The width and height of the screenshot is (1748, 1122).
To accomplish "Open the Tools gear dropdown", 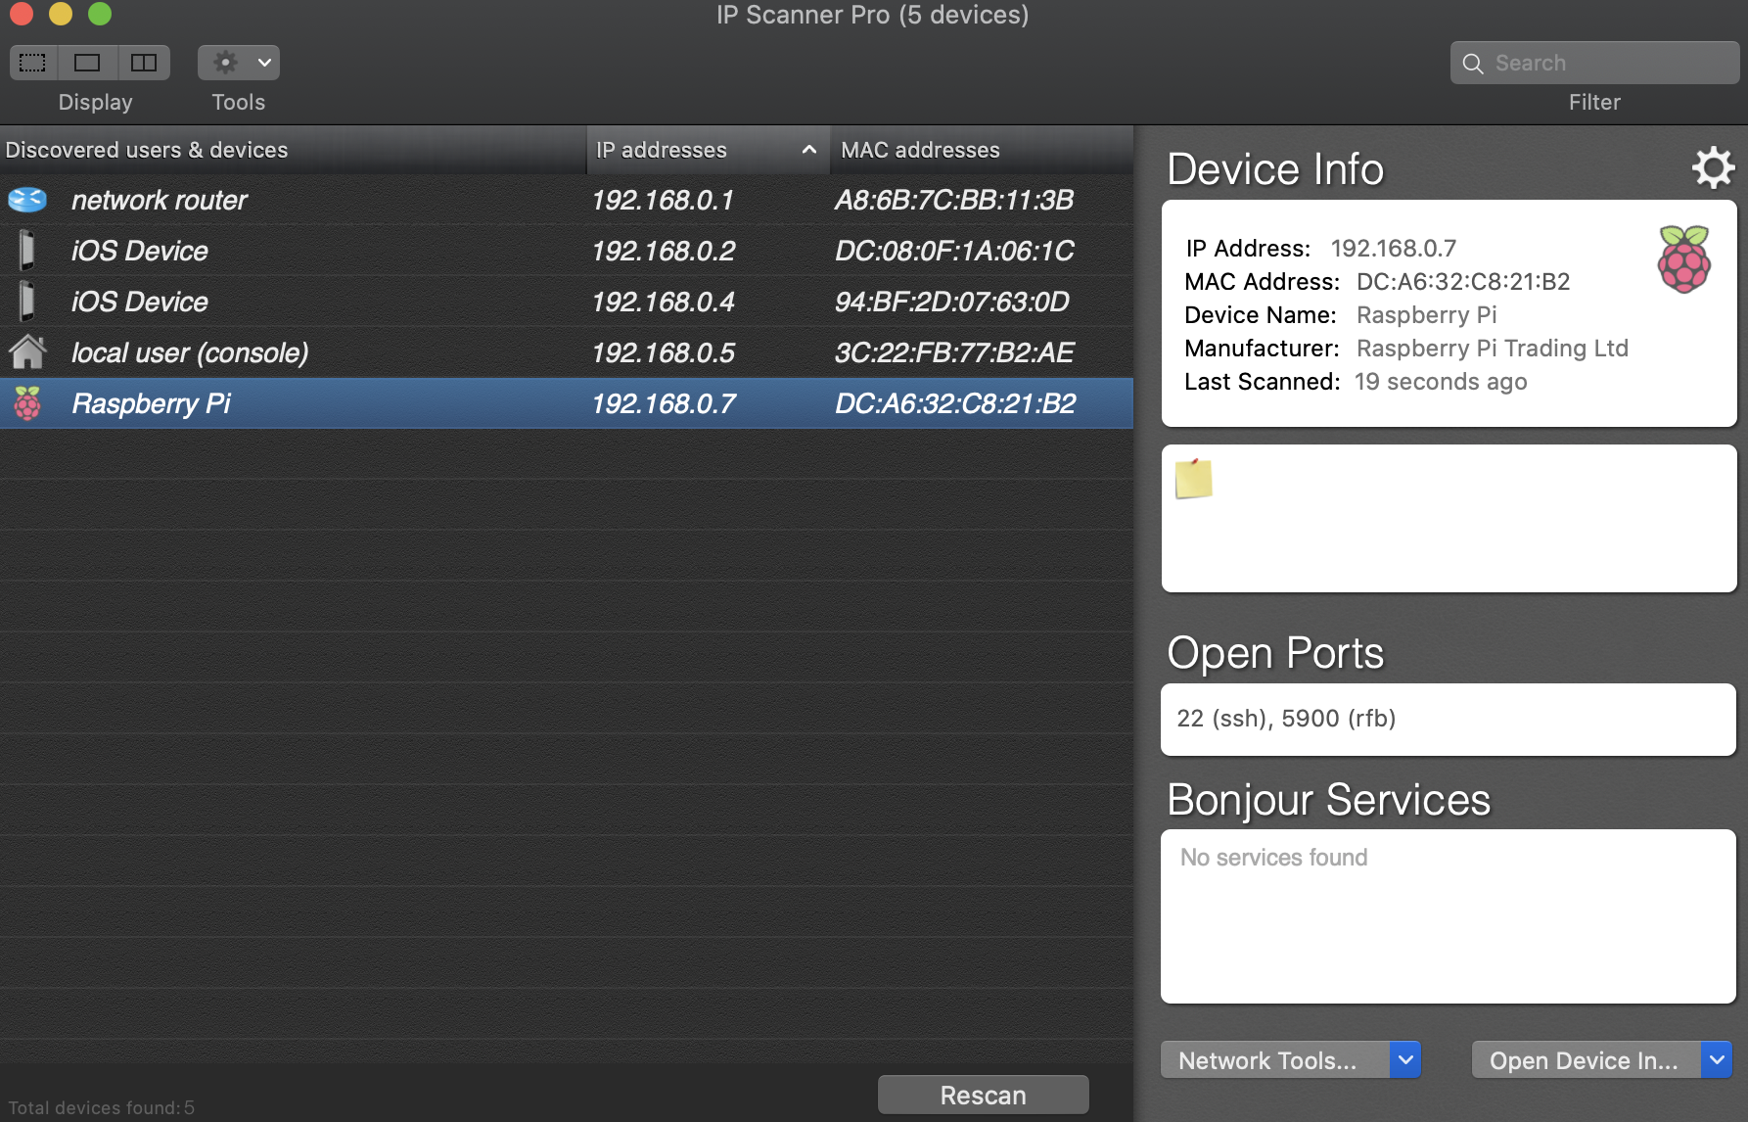I will (239, 63).
